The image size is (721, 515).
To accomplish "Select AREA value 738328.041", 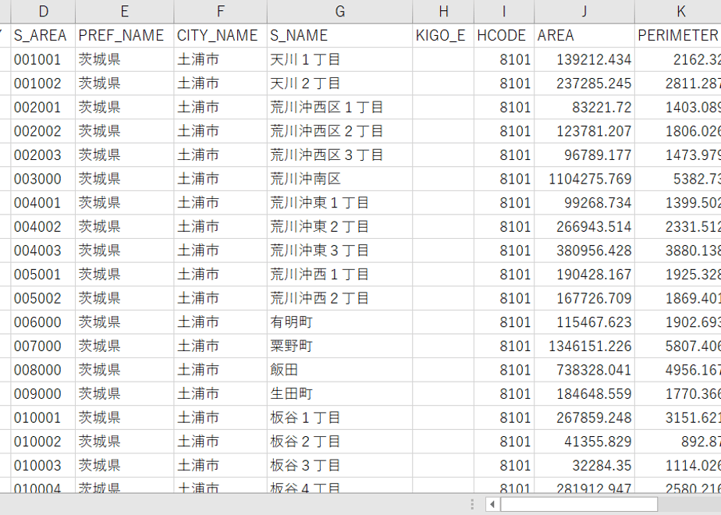I will [x=584, y=370].
